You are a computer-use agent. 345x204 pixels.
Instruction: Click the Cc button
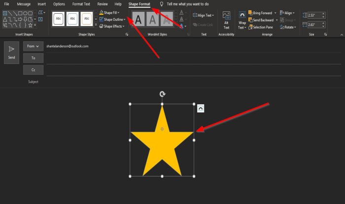[33, 70]
